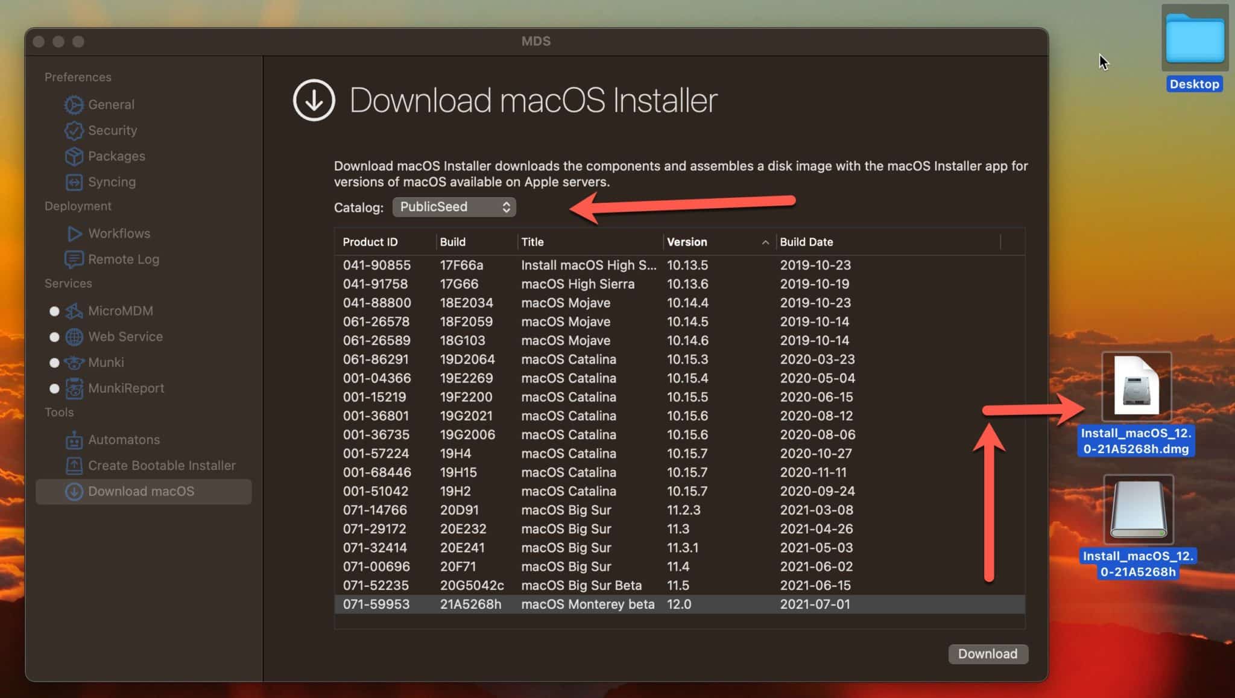This screenshot has height=698, width=1235.
Task: Toggle the Munki service on/off
Action: click(55, 362)
